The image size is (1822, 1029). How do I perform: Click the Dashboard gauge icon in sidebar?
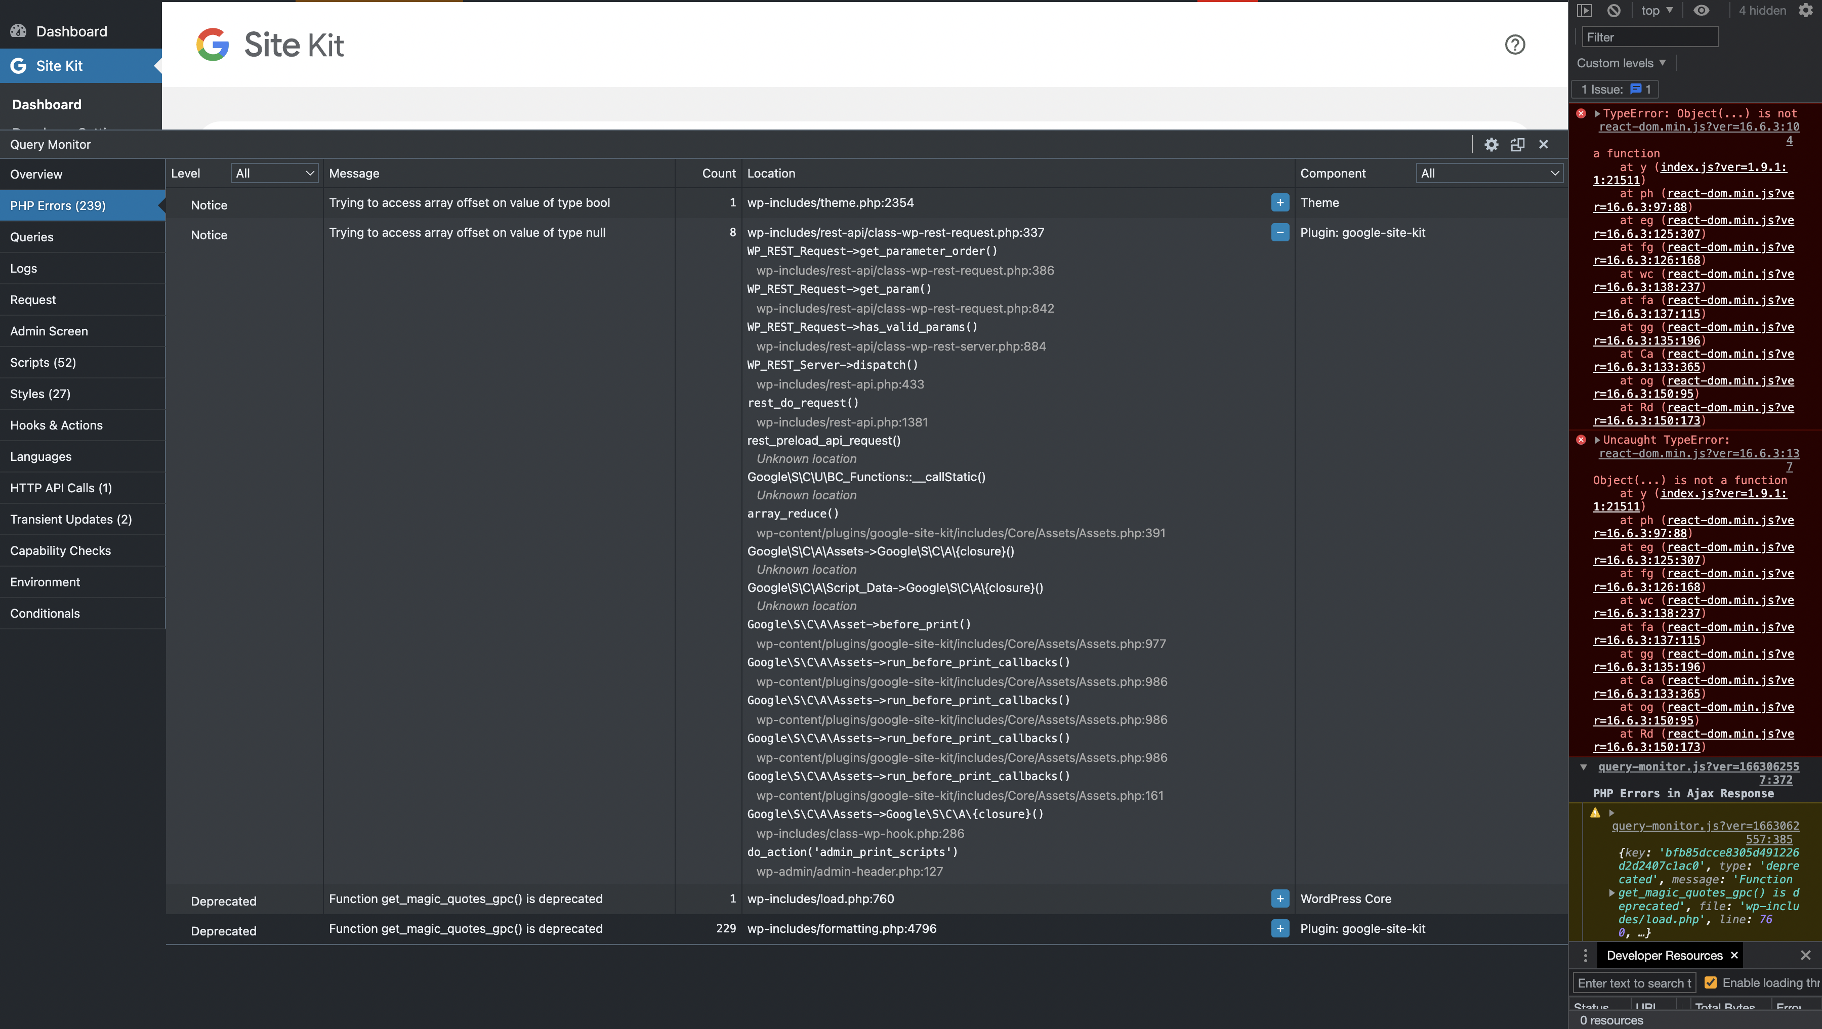coord(18,30)
